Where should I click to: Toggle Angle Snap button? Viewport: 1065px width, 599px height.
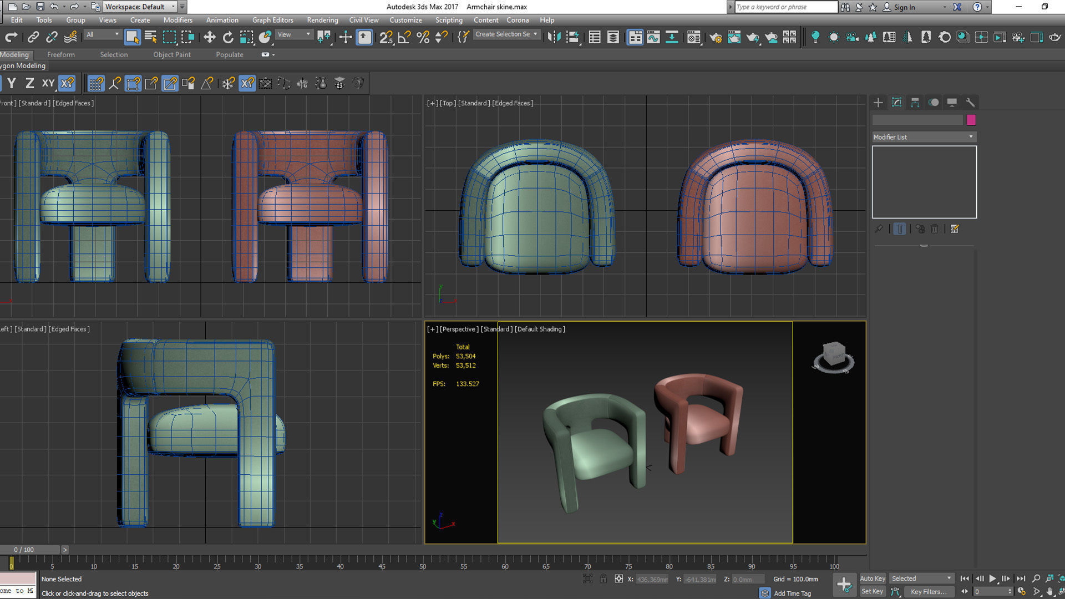click(404, 37)
